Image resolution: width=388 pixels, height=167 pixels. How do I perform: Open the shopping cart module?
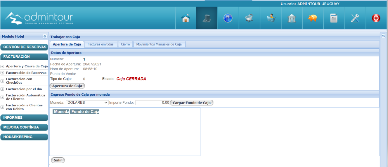[x=249, y=18]
